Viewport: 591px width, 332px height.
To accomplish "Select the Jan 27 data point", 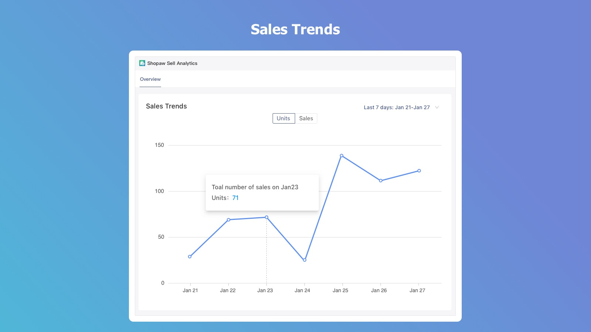I will pos(419,171).
